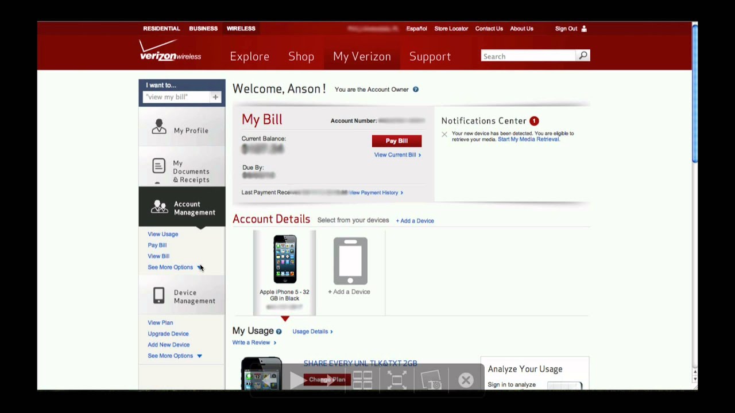
Task: Click the Español link
Action: pyautogui.click(x=416, y=29)
